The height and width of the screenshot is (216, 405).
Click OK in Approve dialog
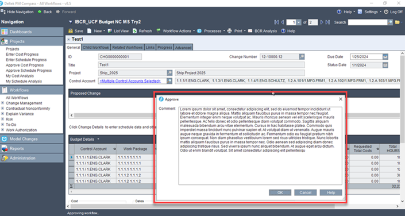[280, 192]
